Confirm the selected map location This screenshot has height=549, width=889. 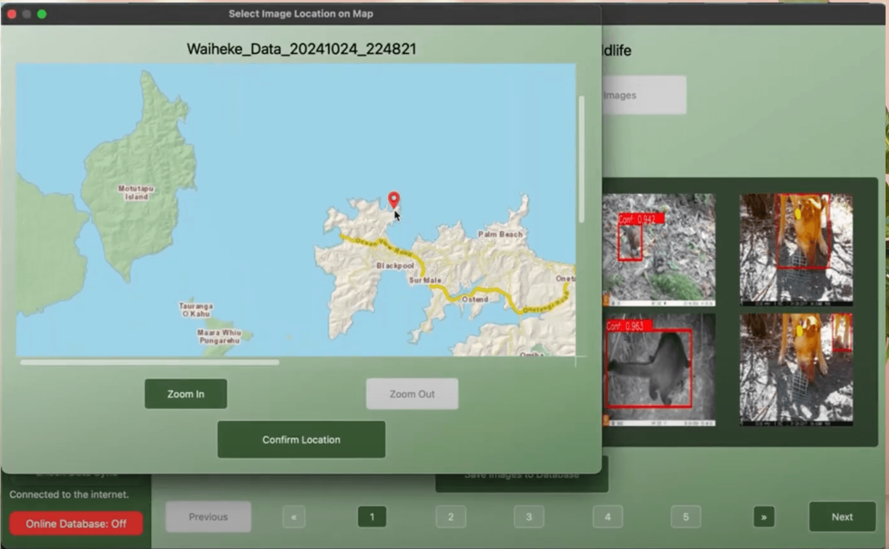301,440
